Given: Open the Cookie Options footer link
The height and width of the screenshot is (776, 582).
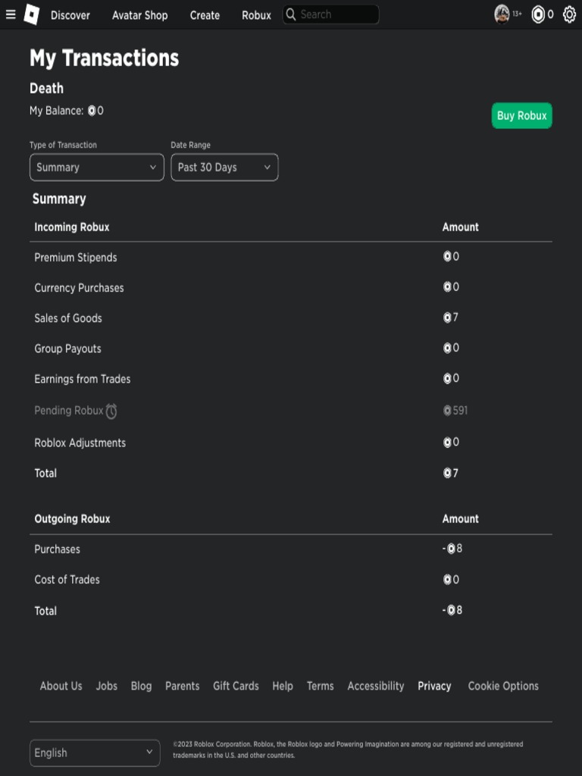Looking at the screenshot, I should point(503,686).
